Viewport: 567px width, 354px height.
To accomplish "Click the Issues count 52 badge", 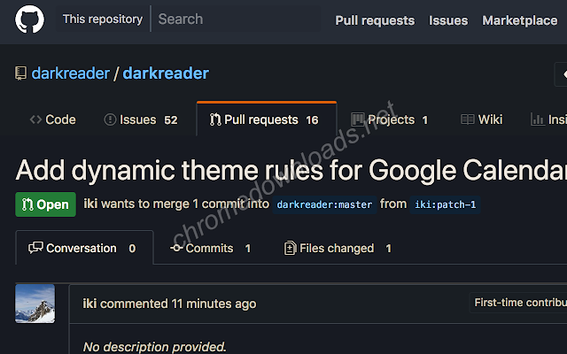I will pos(171,120).
